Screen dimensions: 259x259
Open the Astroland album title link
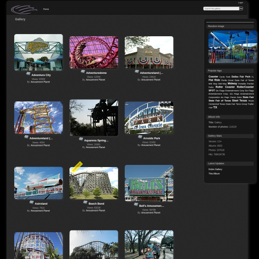(41, 204)
